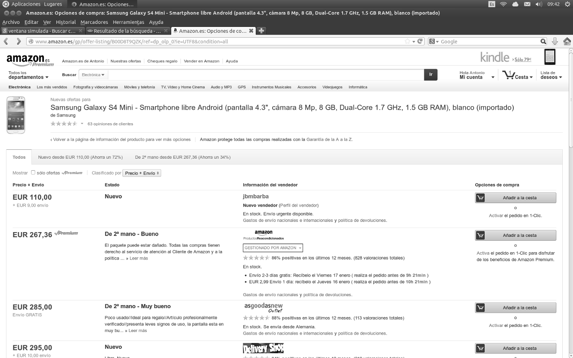Add the EUR 285,00 asgoodasnew offer to basket

tap(515, 308)
